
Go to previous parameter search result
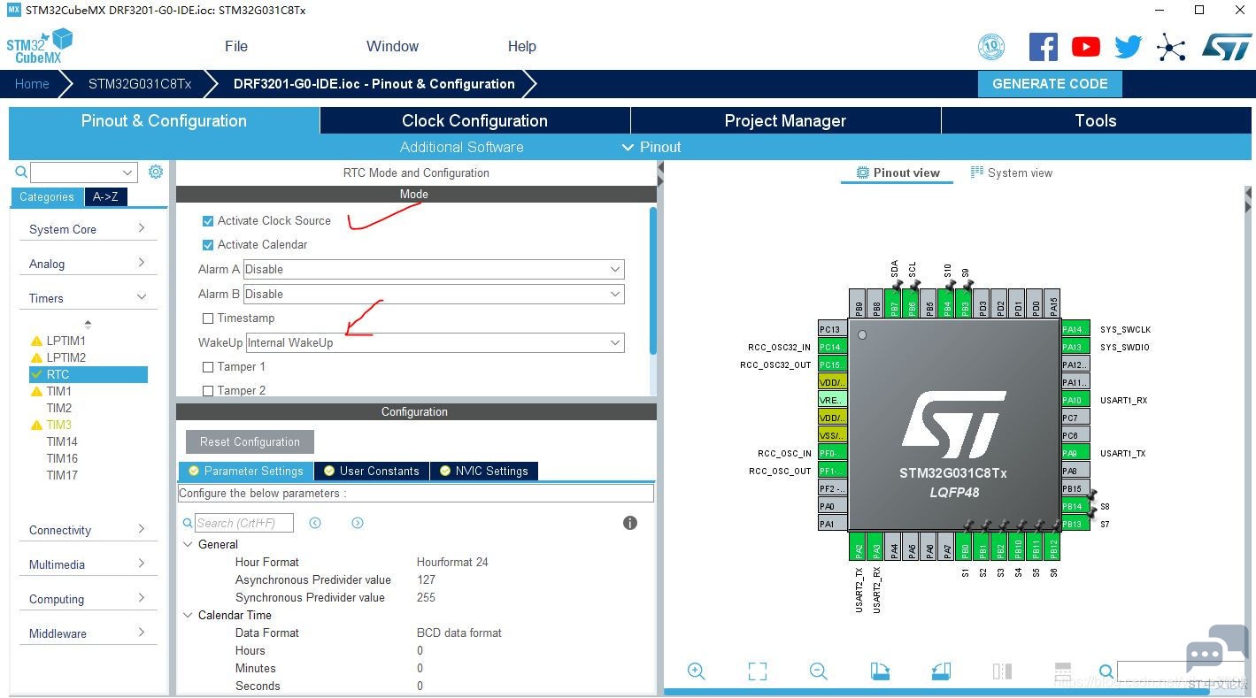tap(315, 523)
